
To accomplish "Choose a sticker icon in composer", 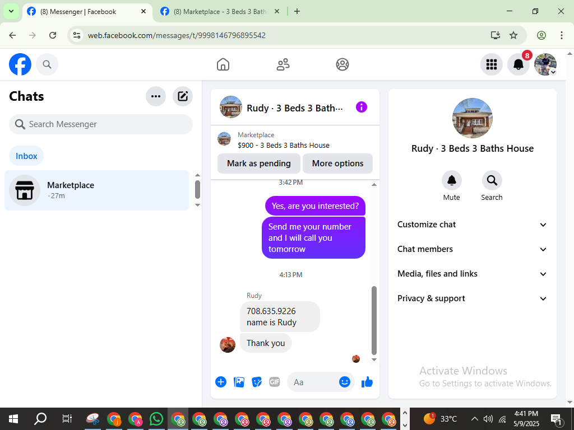I will (x=257, y=382).
